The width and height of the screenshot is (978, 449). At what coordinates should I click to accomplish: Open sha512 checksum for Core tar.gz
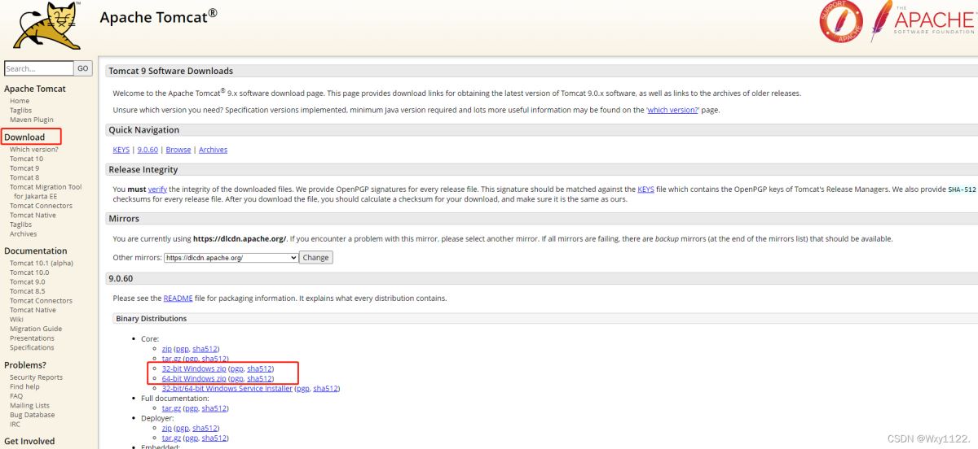[214, 359]
